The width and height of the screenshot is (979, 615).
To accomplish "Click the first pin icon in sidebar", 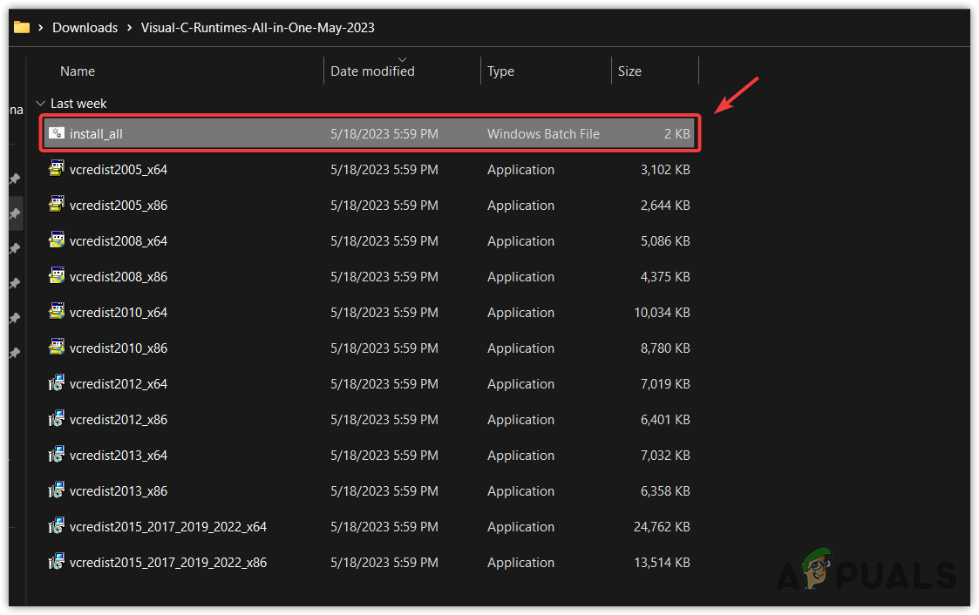I will (x=14, y=179).
